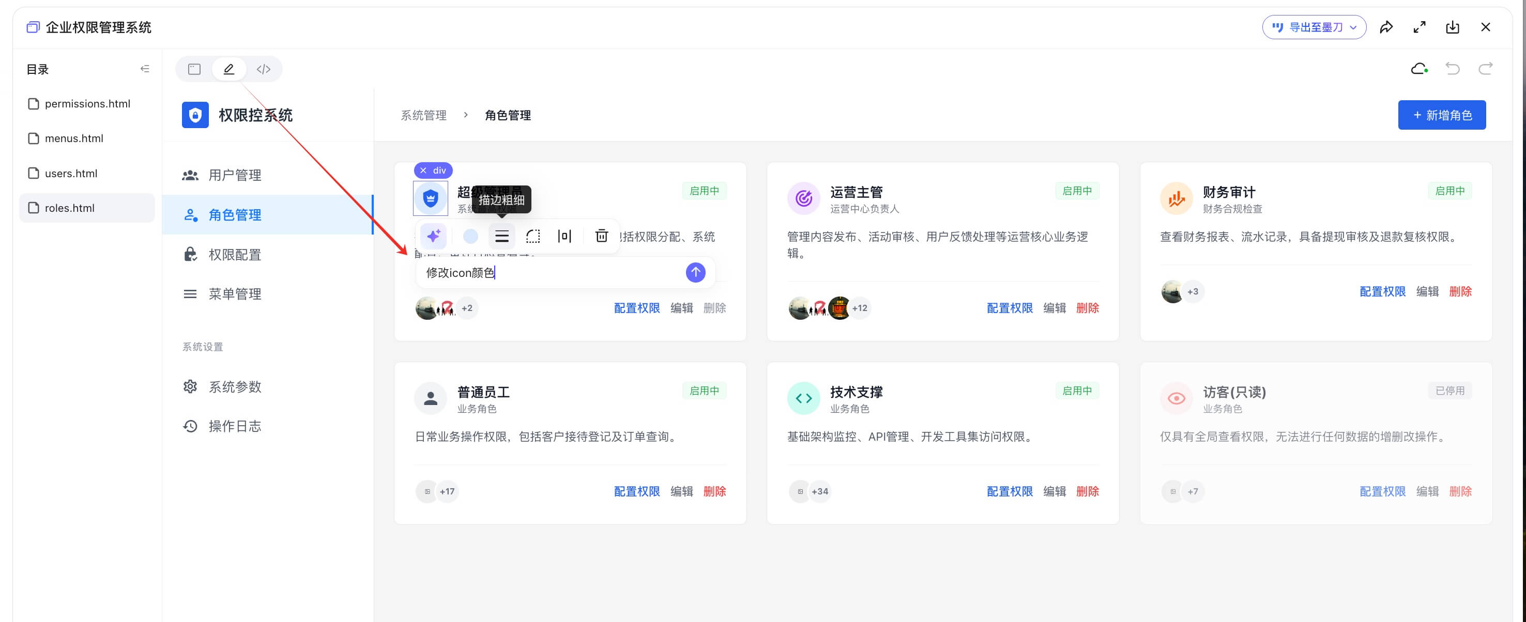The width and height of the screenshot is (1526, 622).
Task: Open the 导出至墨刀 export dropdown
Action: [1314, 27]
